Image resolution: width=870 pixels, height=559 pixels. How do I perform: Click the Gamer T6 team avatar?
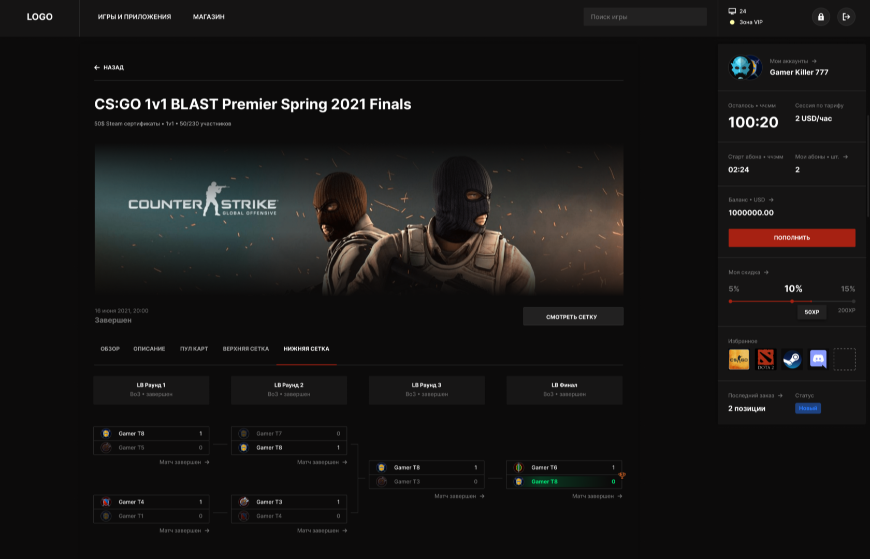519,467
